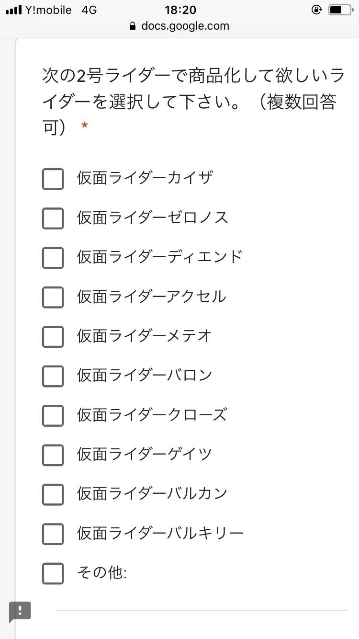Toggle the 仮面ライダークローズ checkbox
The image size is (359, 639).
53,415
